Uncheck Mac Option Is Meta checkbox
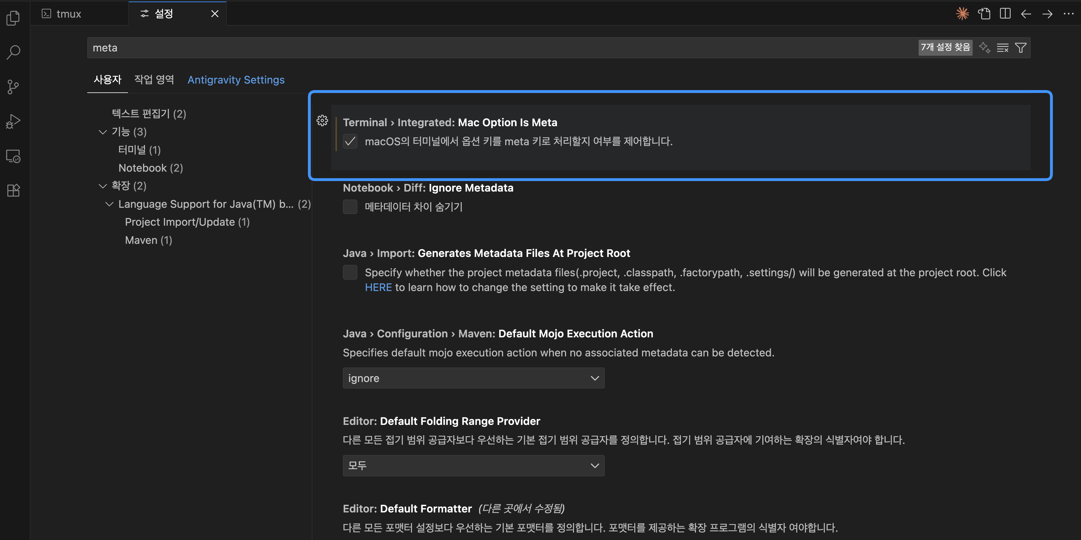Viewport: 1081px width, 540px height. click(350, 142)
